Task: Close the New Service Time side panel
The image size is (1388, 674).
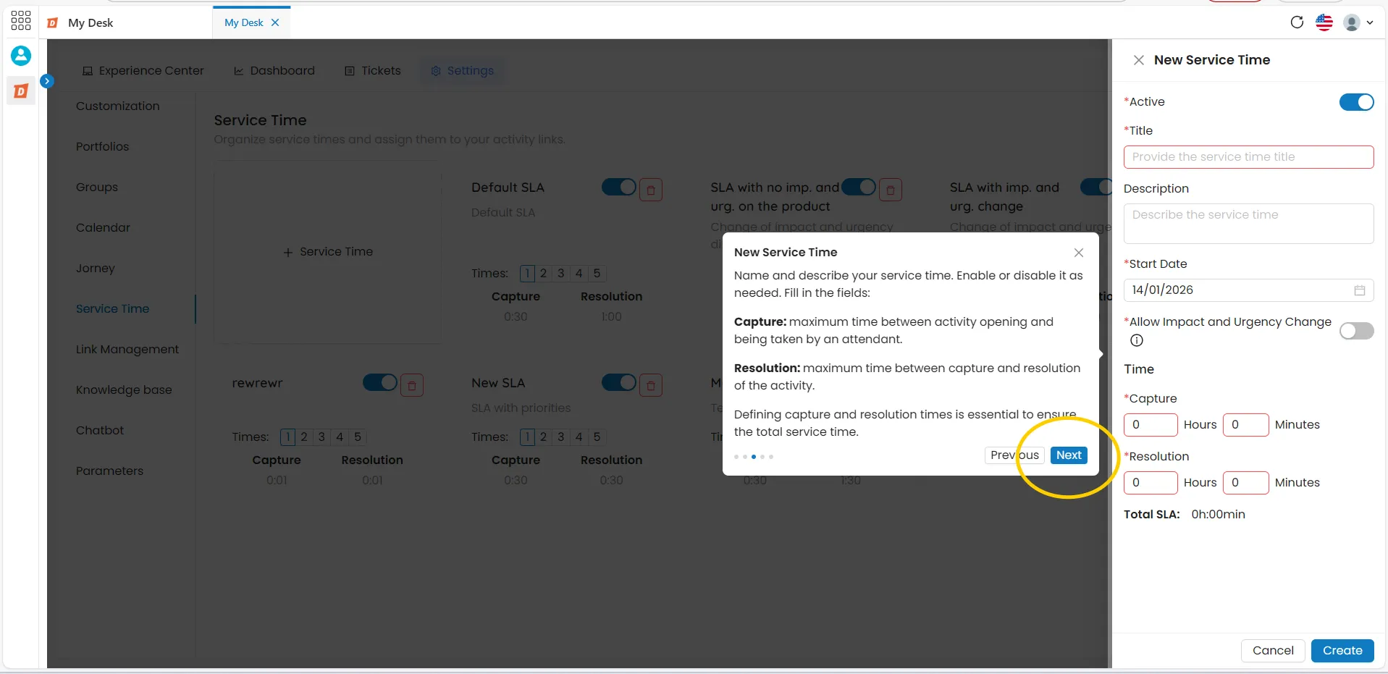Action: 1139,60
